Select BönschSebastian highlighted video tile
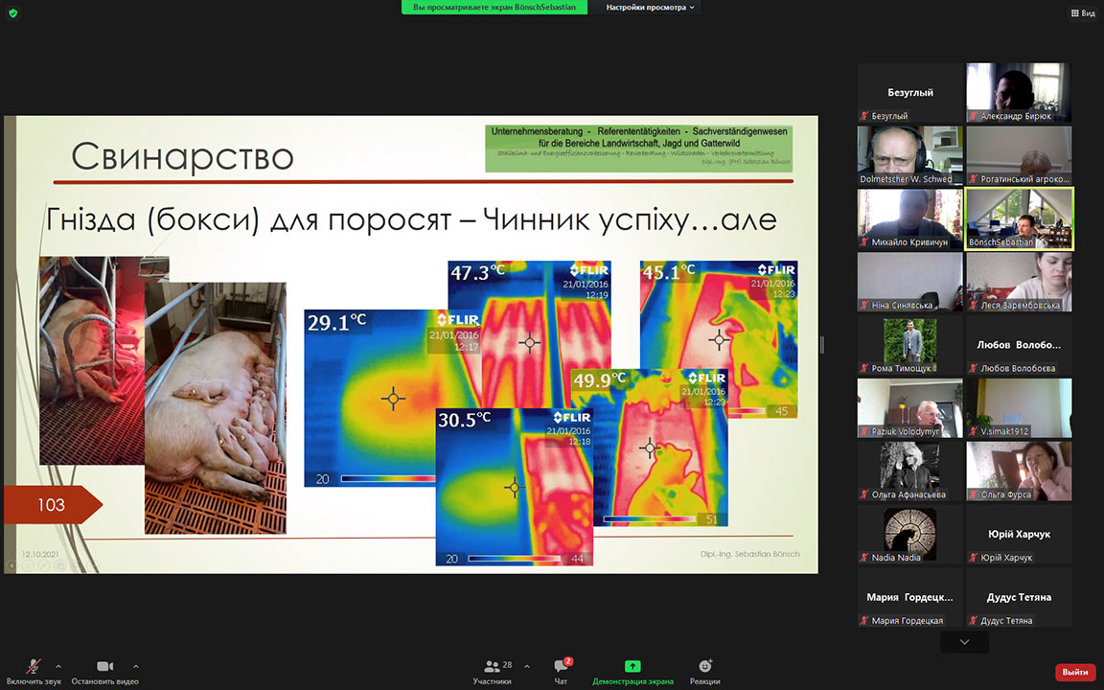 pos(1019,218)
